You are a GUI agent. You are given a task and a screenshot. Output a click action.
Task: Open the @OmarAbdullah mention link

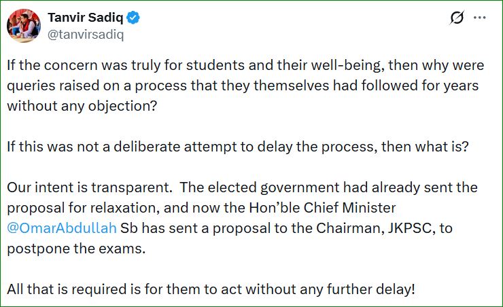61,227
